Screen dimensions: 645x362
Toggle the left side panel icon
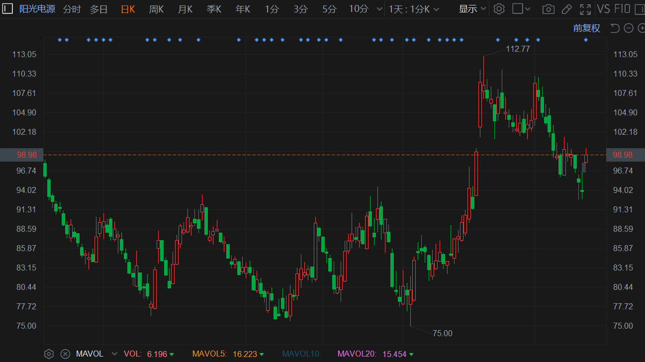8,8
